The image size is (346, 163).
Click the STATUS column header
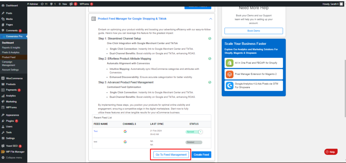tap(194, 124)
